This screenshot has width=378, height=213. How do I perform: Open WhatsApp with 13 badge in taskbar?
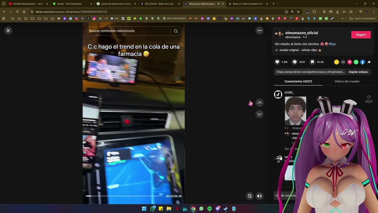[x=153, y=209]
